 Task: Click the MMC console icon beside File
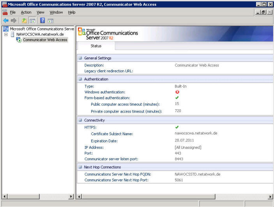coord(5,12)
